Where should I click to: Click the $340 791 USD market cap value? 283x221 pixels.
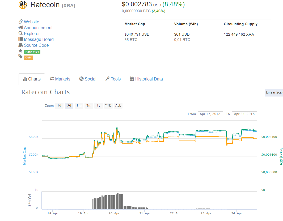pyautogui.click(x=137, y=34)
